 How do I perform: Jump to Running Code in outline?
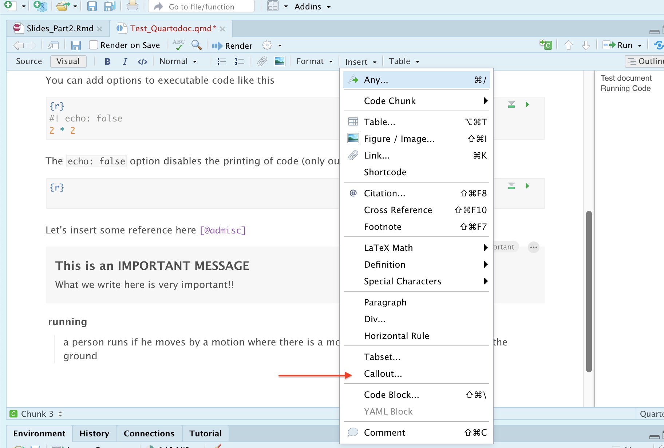(x=625, y=88)
